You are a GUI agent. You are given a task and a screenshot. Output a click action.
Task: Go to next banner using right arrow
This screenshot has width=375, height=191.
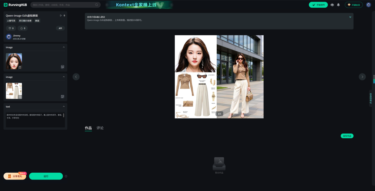click(172, 5)
